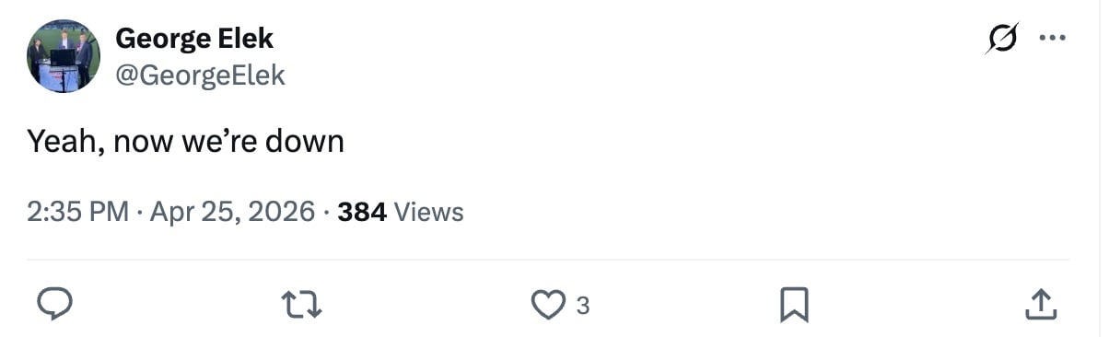
Task: Like the tweet with the heart icon
Action: [549, 305]
